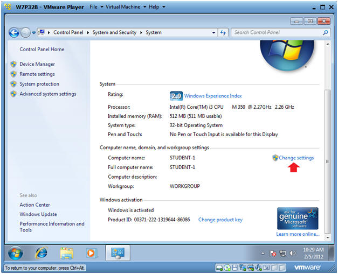This screenshot has width=338, height=274.
Task: Click the Product ID 00371-222-1319644-86086 text
Action: 149,220
